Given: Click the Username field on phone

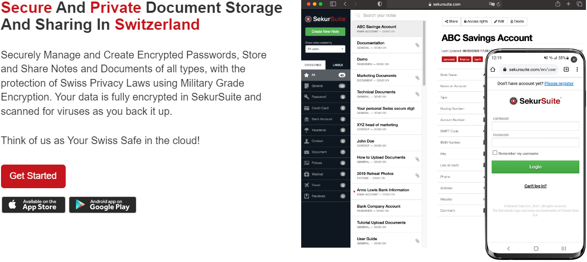Looking at the screenshot, I should click(535, 126).
